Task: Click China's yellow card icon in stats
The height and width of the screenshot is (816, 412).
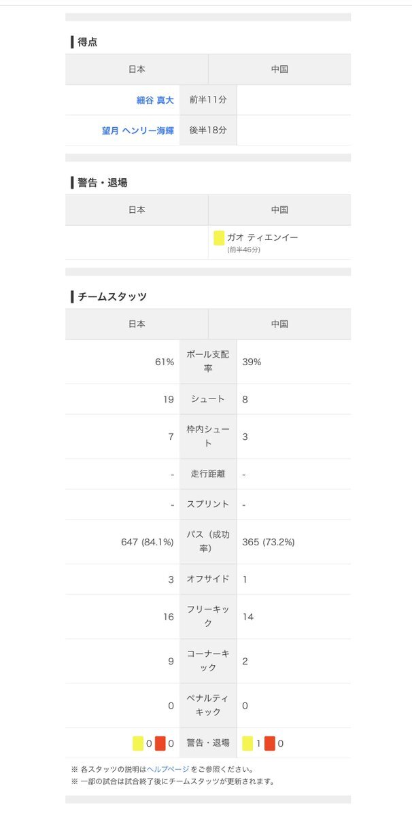Action: point(247,743)
